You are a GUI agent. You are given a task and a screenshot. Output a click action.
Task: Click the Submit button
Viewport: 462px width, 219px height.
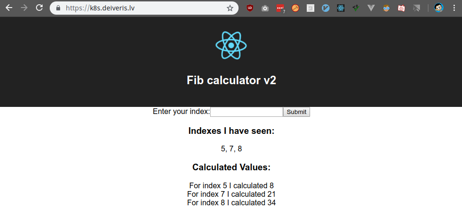[x=296, y=112]
